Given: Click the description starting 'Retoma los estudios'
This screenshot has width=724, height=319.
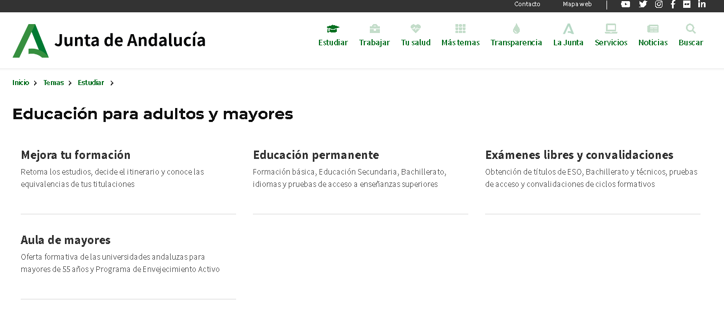Looking at the screenshot, I should [x=112, y=178].
